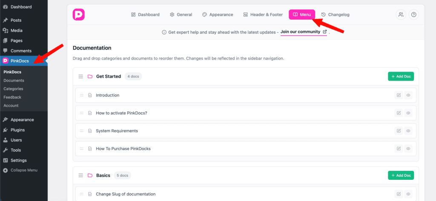This screenshot has height=201, width=436.
Task: Click edit icon for Introduction doc
Action: point(399,95)
